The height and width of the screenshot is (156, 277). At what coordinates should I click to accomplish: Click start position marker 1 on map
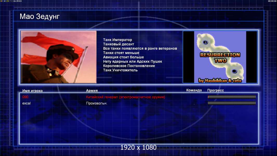click(205, 42)
